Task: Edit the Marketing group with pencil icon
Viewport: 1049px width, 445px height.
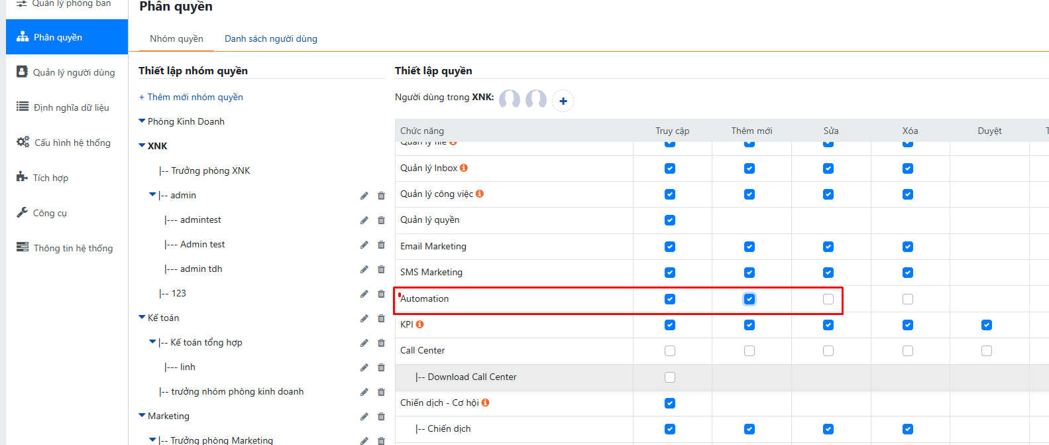Action: tap(364, 416)
